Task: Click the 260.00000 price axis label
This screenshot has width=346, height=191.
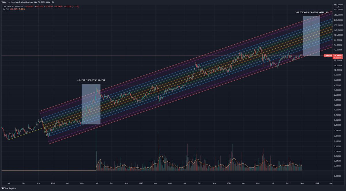Action: click(x=338, y=20)
